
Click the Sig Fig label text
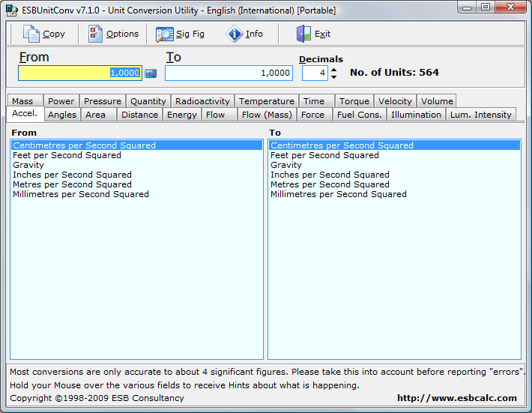pos(190,34)
